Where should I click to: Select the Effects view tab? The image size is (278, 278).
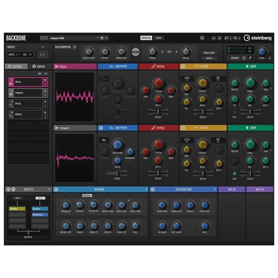(x=146, y=38)
